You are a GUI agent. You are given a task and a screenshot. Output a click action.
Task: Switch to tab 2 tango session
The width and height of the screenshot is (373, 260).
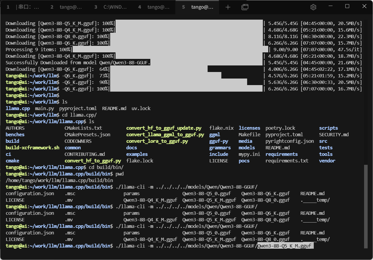(x=66, y=7)
